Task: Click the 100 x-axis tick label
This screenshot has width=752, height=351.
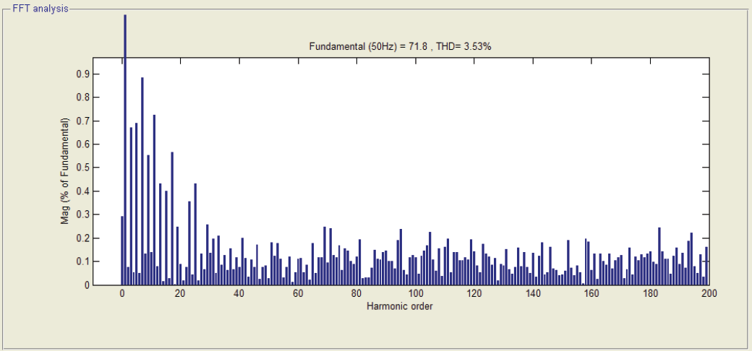Action: click(x=415, y=293)
